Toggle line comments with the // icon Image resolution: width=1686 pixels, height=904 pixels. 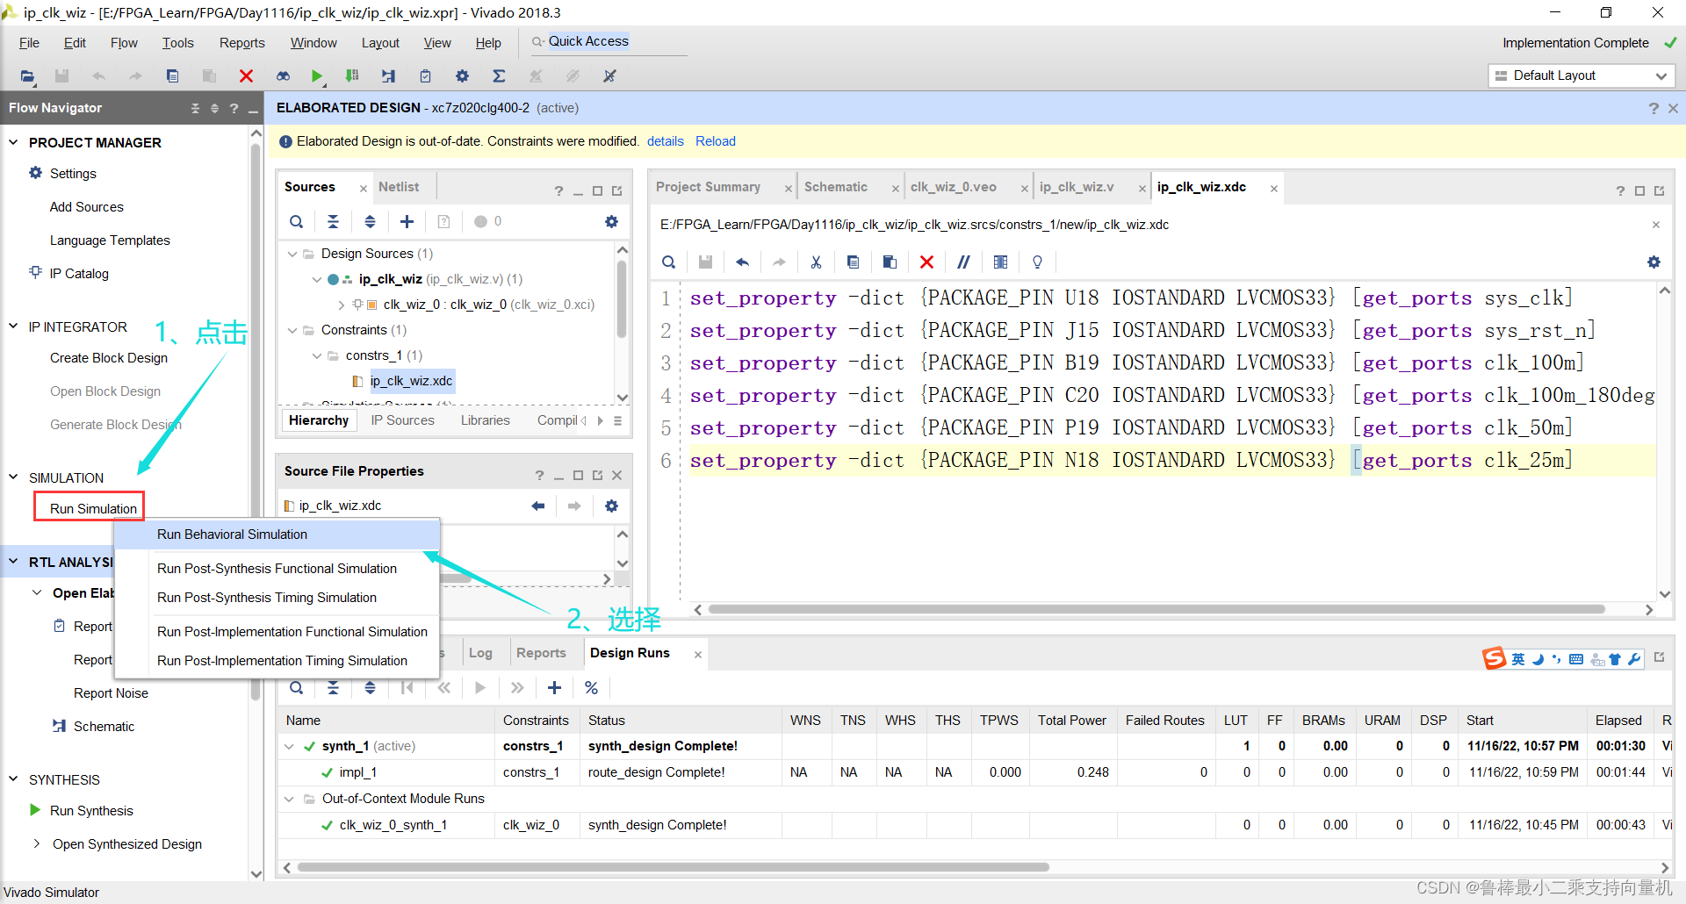point(963,262)
